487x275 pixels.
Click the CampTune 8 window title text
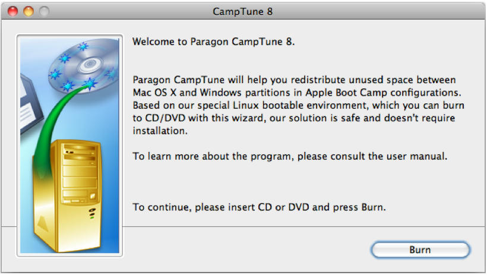tap(242, 11)
